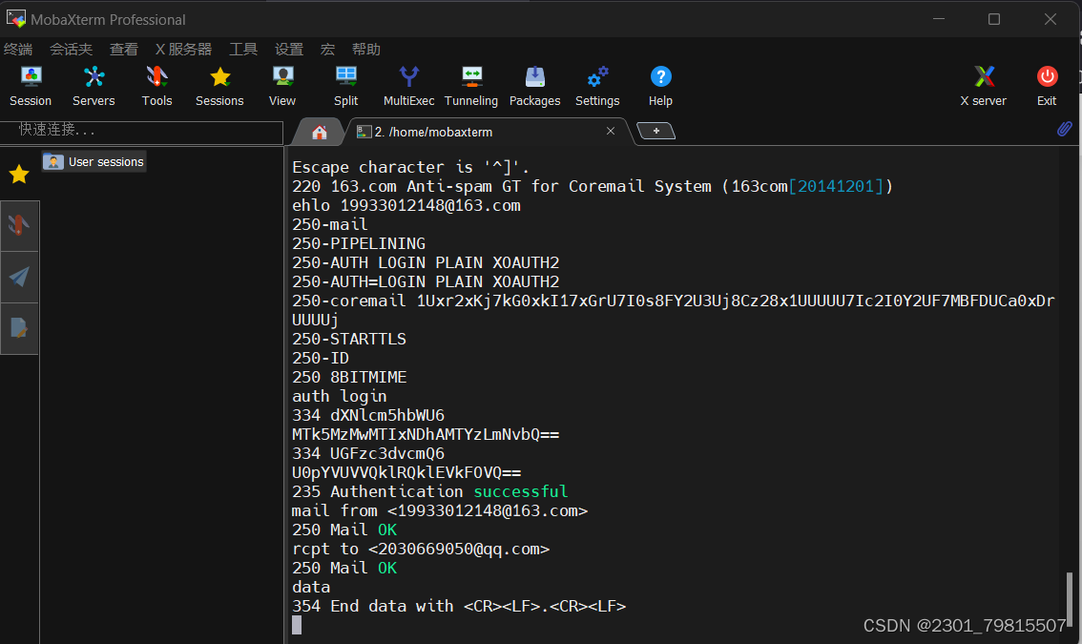Screen dimensions: 1082x644
Task: Add a new terminal tab
Action: tap(656, 131)
